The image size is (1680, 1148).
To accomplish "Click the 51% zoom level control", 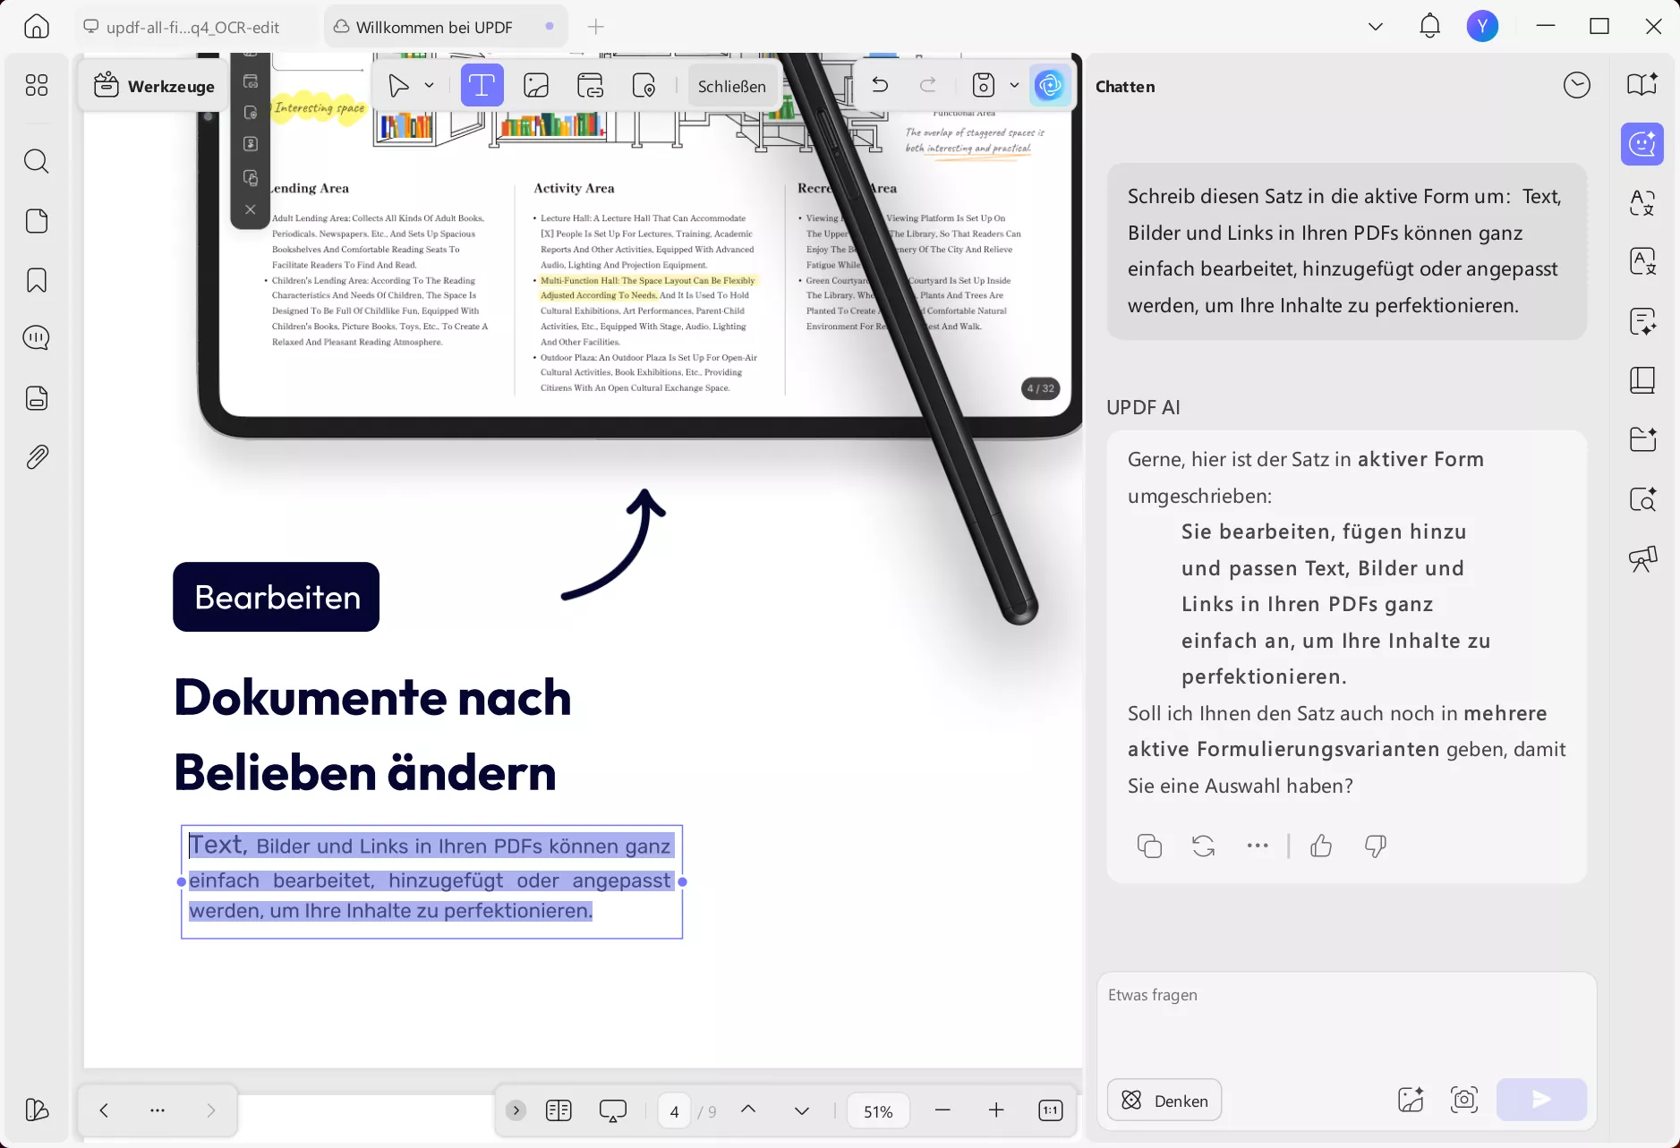I will tap(877, 1110).
